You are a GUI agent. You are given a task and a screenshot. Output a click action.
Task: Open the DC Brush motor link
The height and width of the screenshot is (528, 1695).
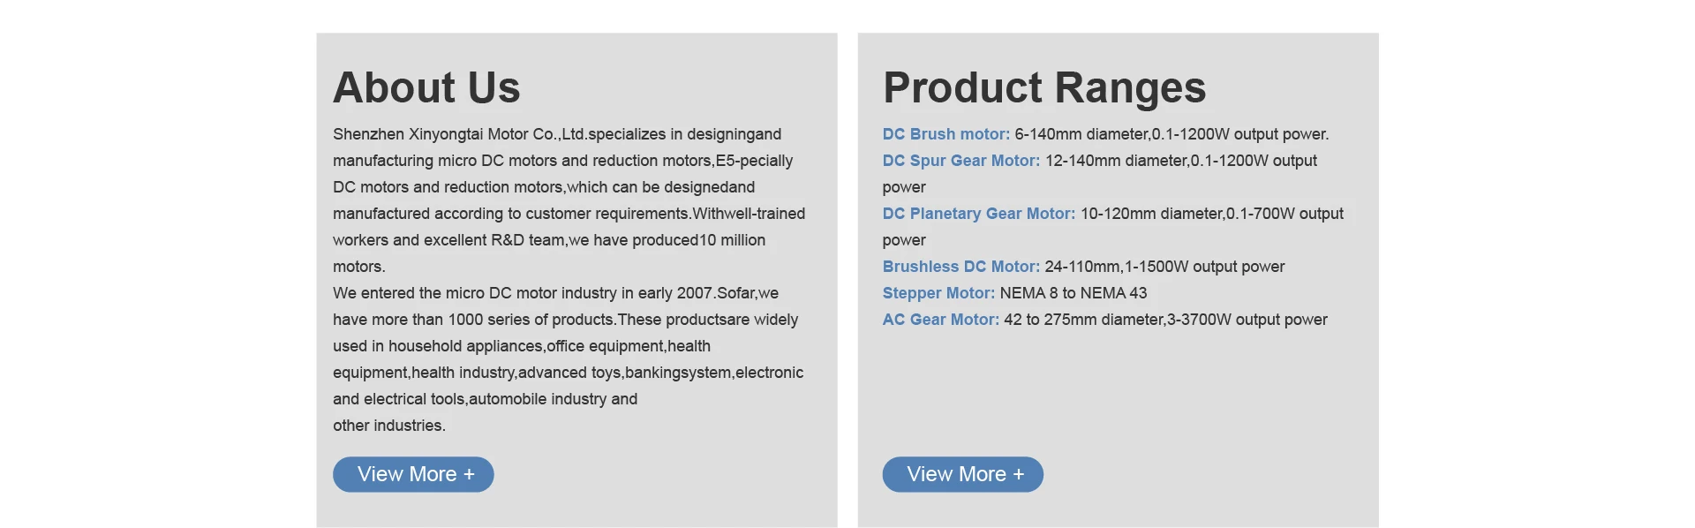[x=945, y=134]
